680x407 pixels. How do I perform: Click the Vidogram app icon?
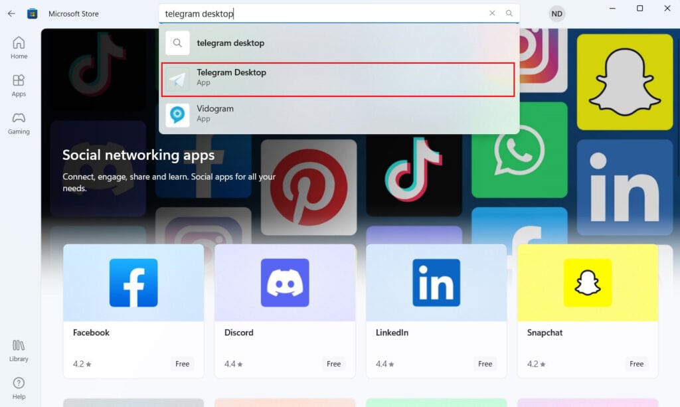click(177, 115)
